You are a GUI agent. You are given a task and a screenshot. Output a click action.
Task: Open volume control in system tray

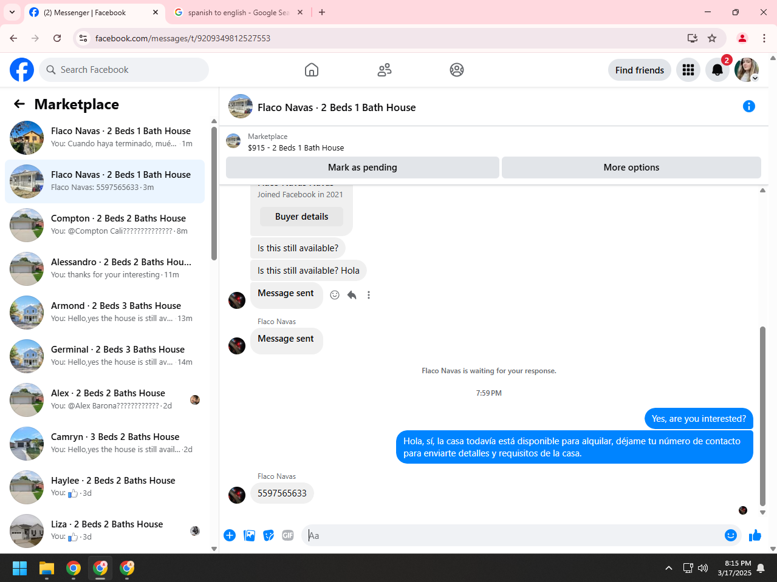point(703,568)
